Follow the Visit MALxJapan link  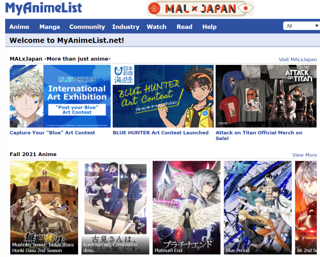tap(298, 60)
